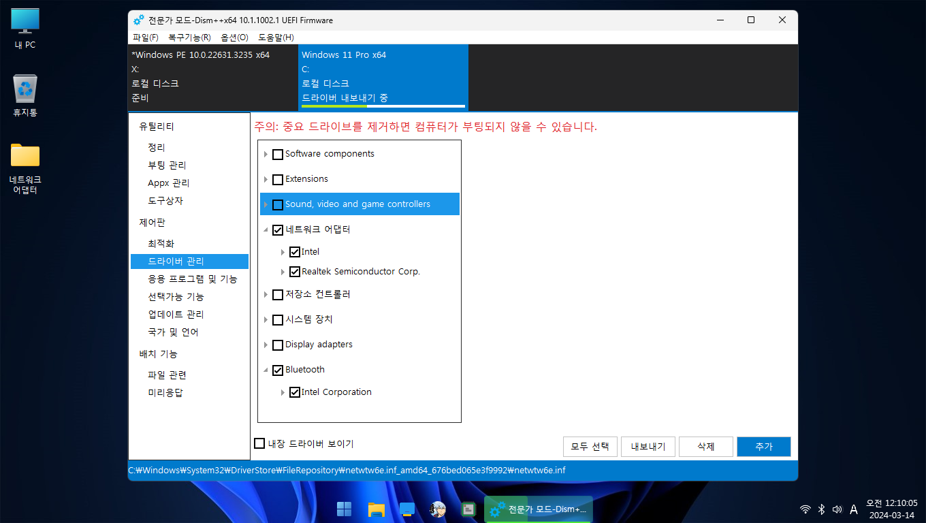
Task: Collapse the 네트워크 어댑터 node
Action: click(x=266, y=231)
